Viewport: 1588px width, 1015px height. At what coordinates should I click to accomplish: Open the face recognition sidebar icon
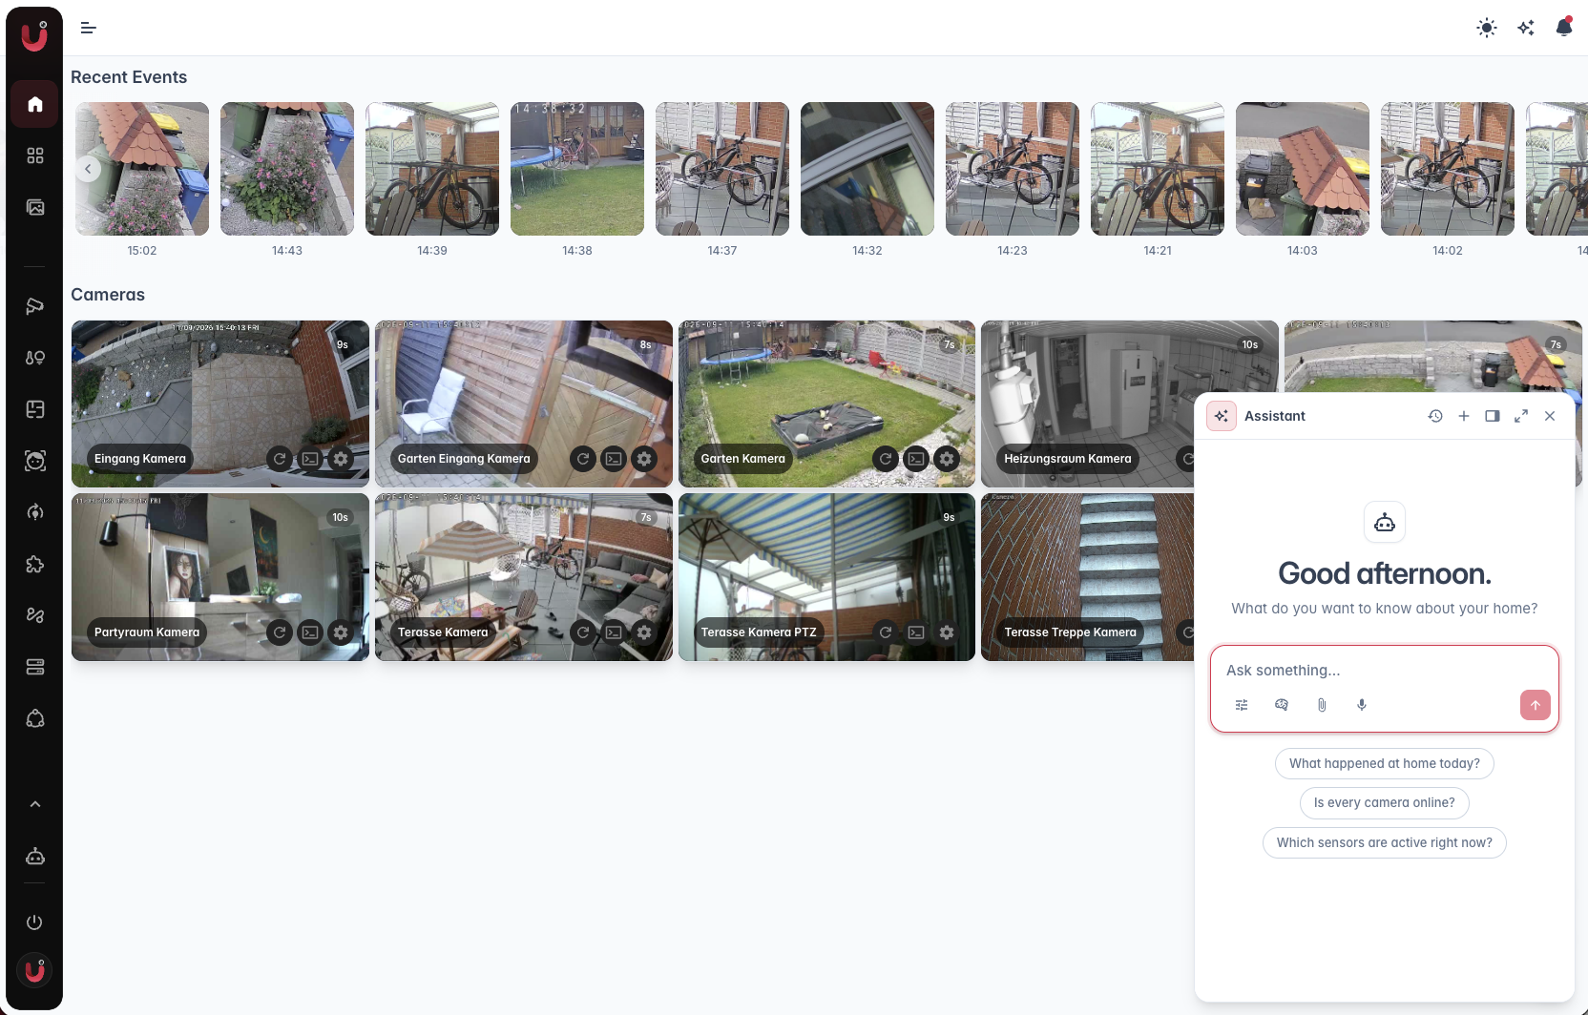pos(35,461)
